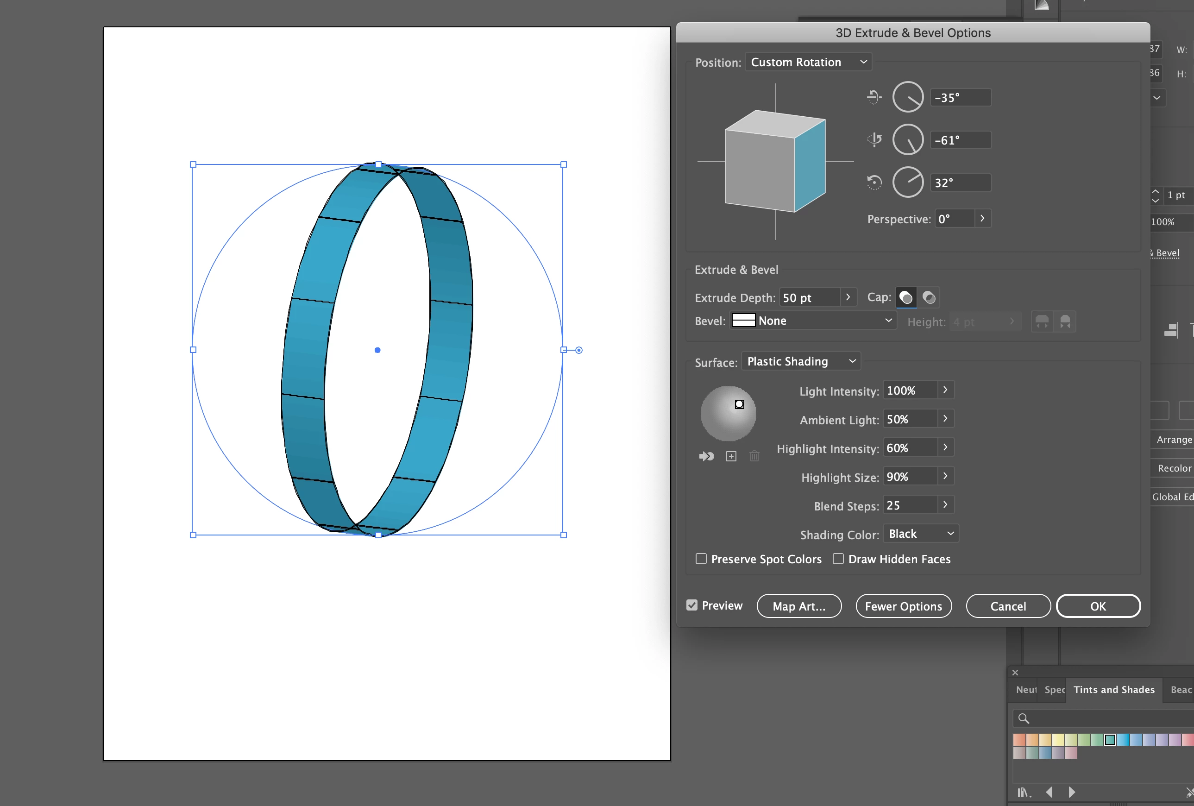Switch to the Beach swatch tab
This screenshot has width=1194, height=806.
(x=1180, y=689)
